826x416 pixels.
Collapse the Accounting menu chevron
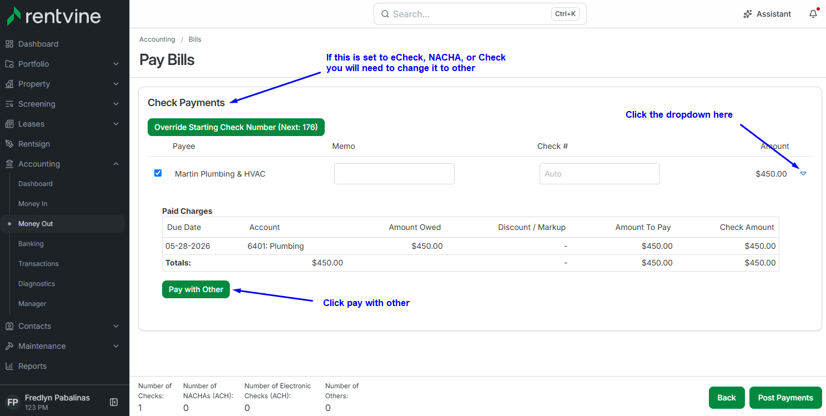point(116,164)
